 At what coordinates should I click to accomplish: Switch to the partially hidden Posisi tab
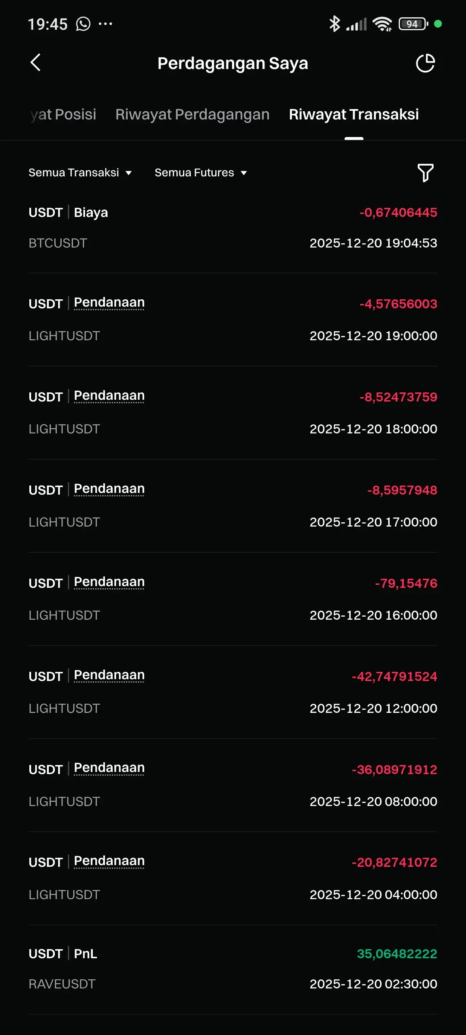click(63, 114)
